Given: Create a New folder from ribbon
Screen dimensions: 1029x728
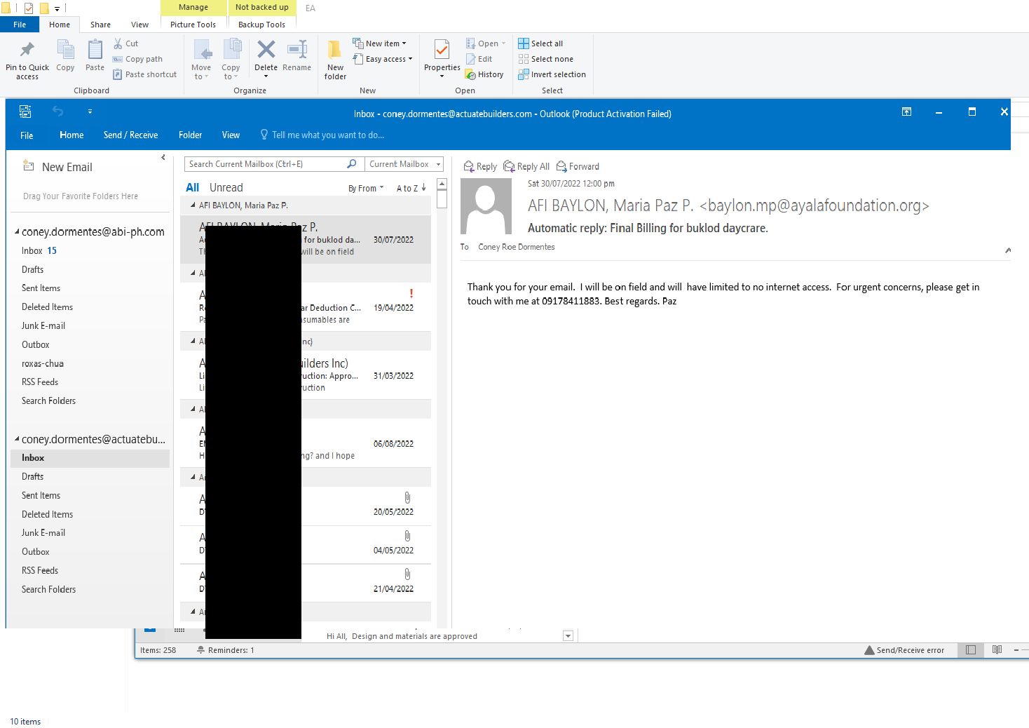Looking at the screenshot, I should (x=335, y=59).
